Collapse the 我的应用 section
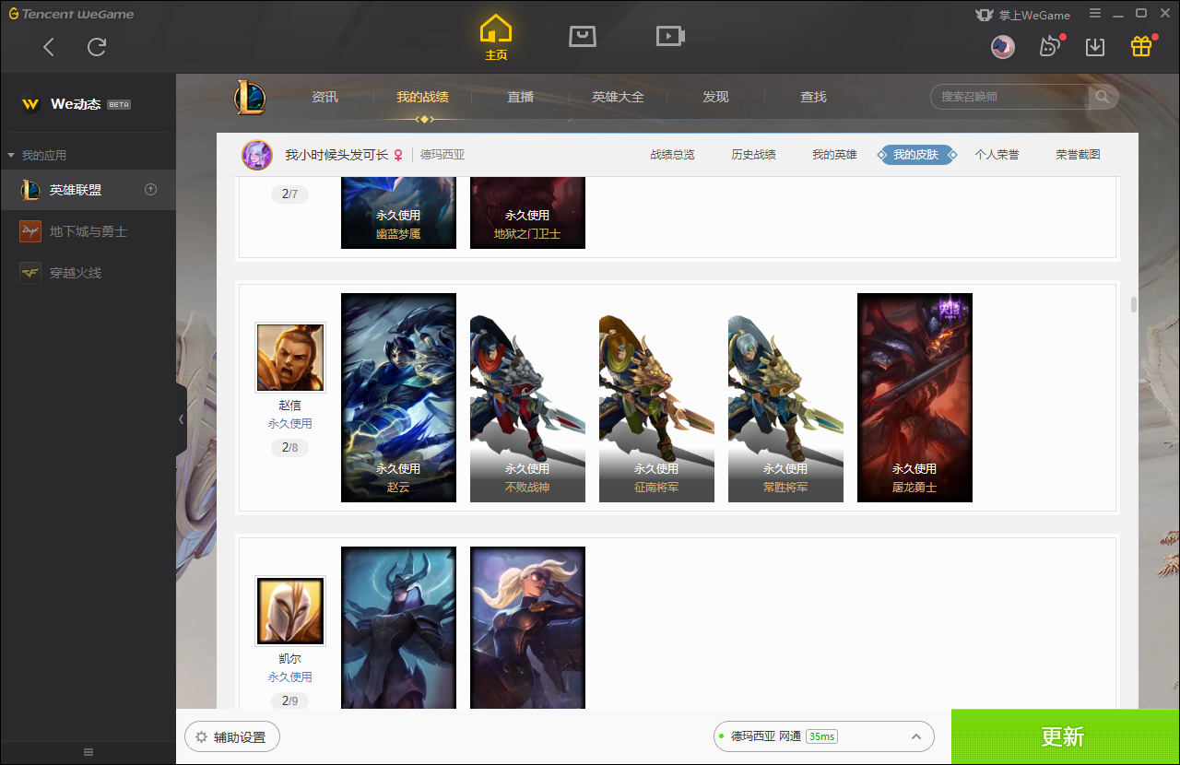The width and height of the screenshot is (1180, 765). click(37, 155)
